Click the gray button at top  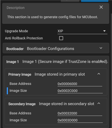coord(70,1)
